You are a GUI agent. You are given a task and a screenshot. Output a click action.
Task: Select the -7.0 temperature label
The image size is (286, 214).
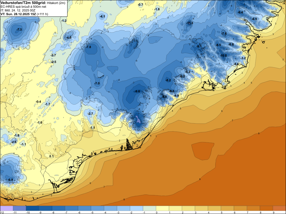(97, 83)
